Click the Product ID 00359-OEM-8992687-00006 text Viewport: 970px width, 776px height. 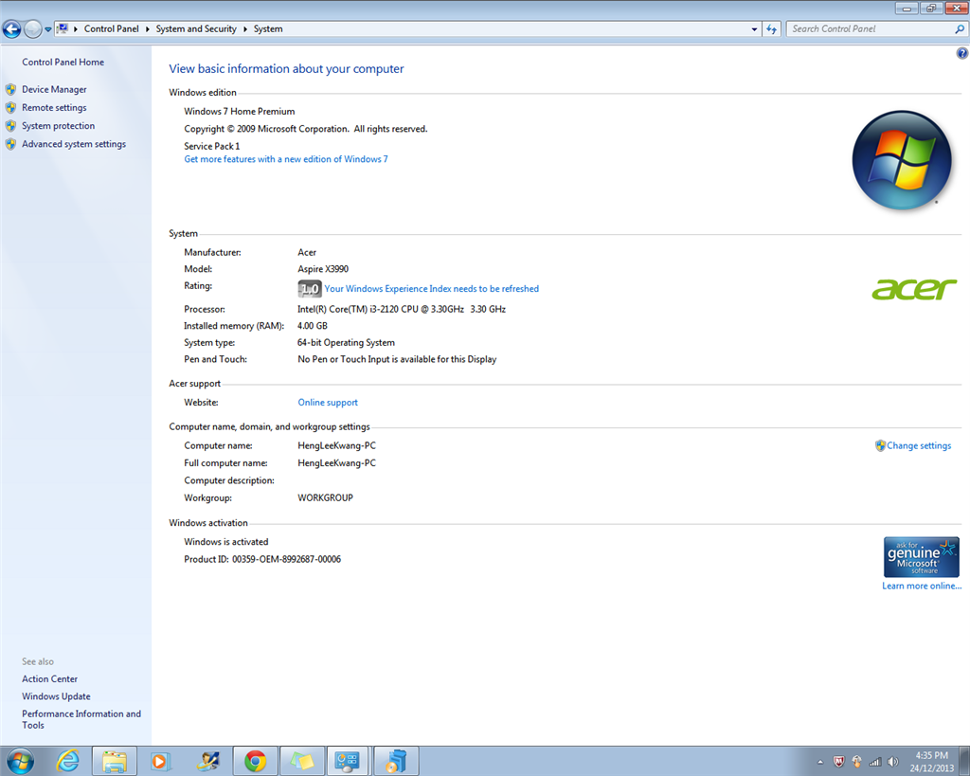pyautogui.click(x=262, y=559)
